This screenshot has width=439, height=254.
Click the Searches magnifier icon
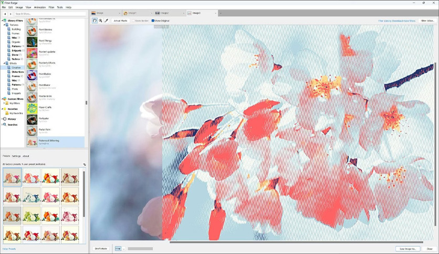tap(5, 124)
